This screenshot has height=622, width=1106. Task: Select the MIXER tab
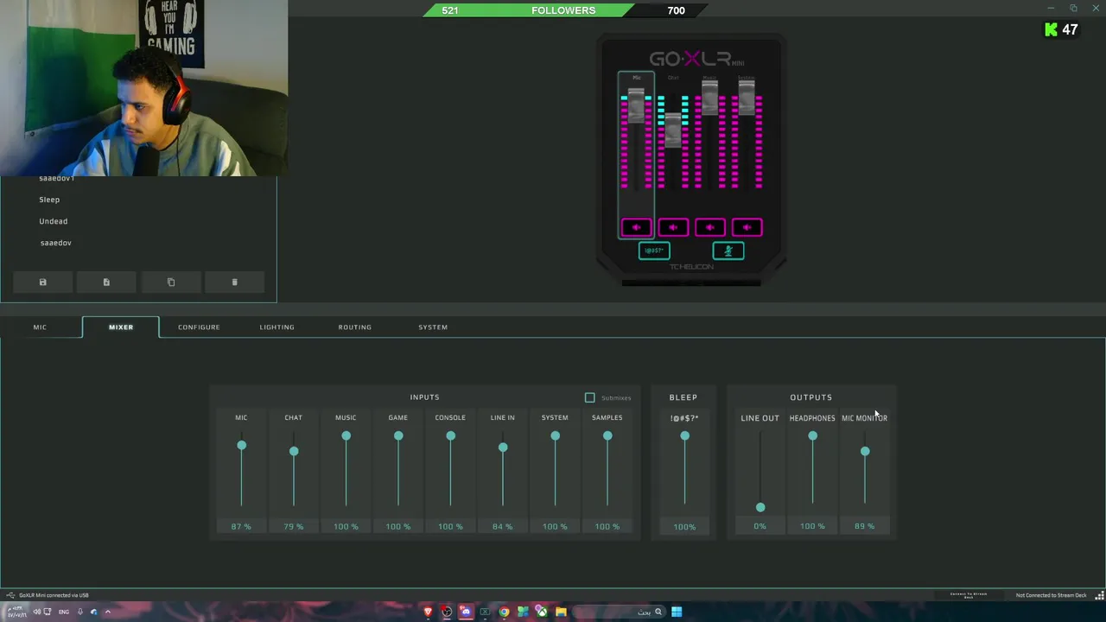click(x=121, y=327)
